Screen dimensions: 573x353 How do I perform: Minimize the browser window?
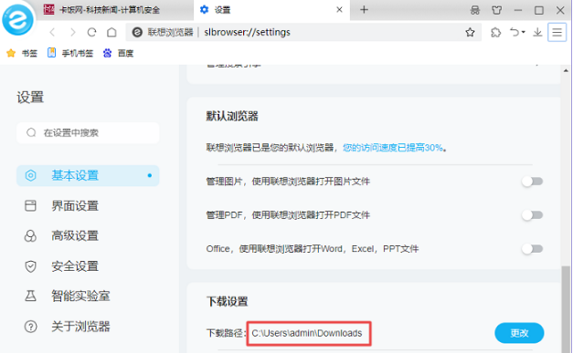pyautogui.click(x=518, y=10)
